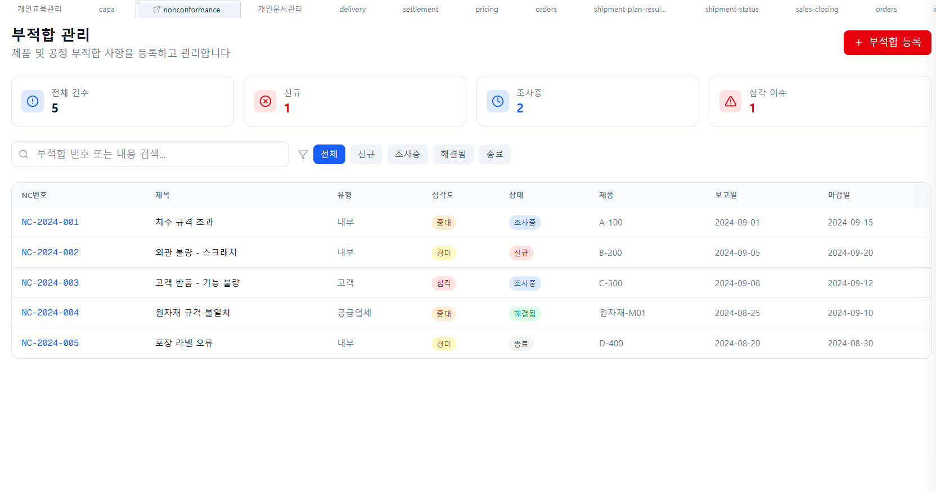Click the critical issue warning triangle icon
This screenshot has height=492, width=936.
coord(731,101)
